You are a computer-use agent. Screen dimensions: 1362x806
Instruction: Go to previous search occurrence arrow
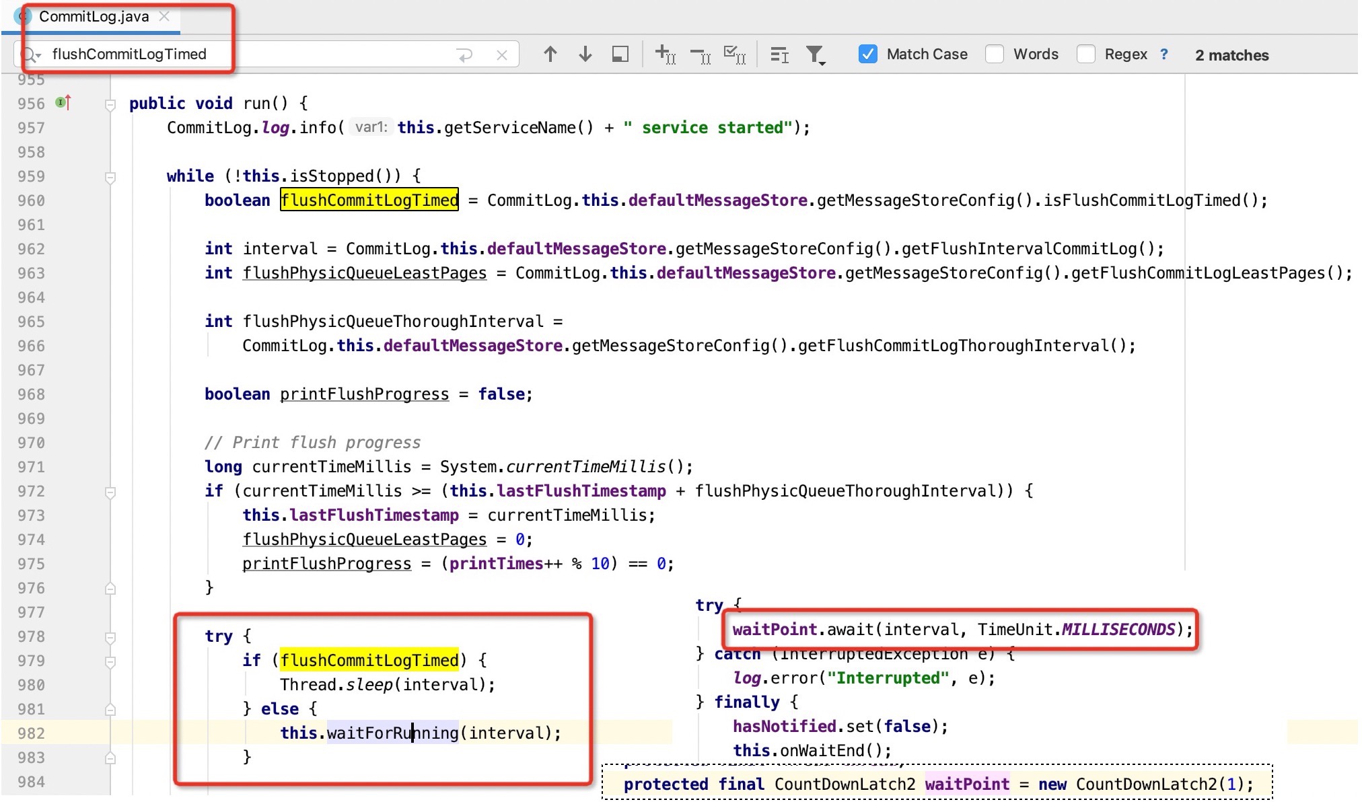click(550, 54)
